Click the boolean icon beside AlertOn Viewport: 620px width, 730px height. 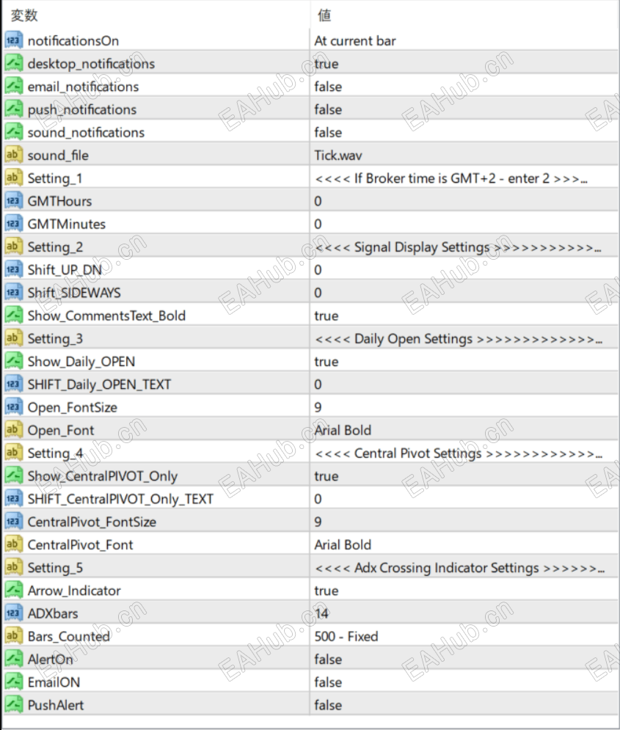13,659
